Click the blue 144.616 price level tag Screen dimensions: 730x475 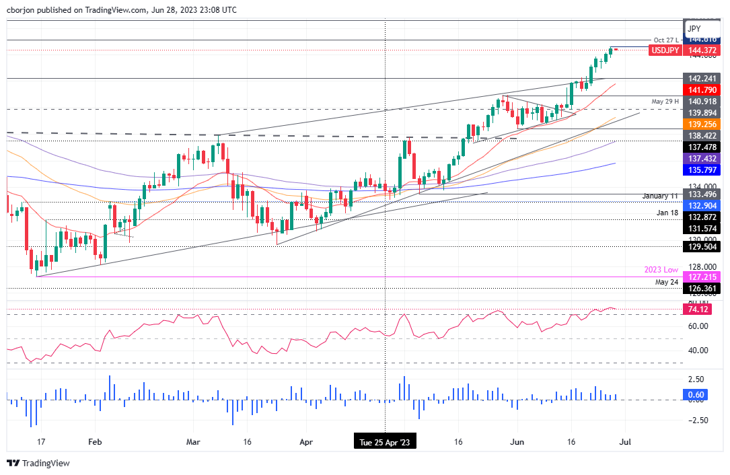[702, 39]
